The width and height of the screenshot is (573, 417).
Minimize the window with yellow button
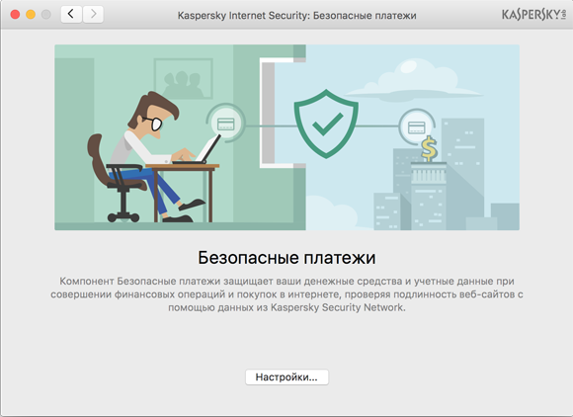(31, 15)
